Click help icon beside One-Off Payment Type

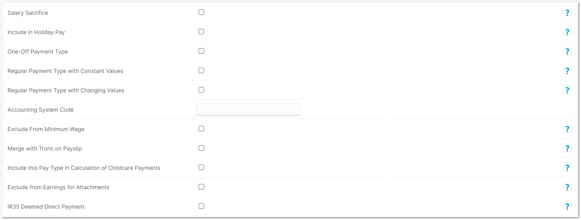pos(567,52)
